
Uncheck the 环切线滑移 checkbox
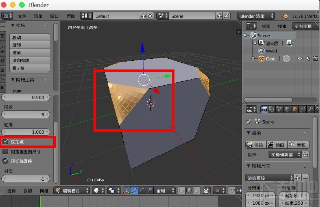pyautogui.click(x=5, y=161)
